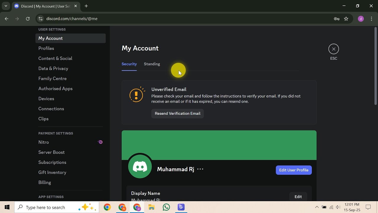Screen dimensions: 378x213
Task: Click Edit User Profile button
Action: tap(294, 170)
